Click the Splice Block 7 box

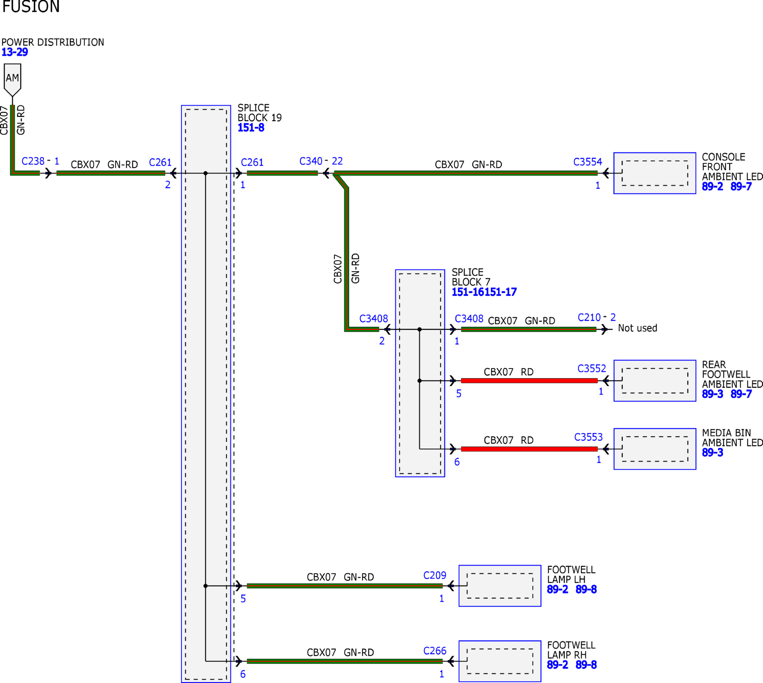point(420,373)
